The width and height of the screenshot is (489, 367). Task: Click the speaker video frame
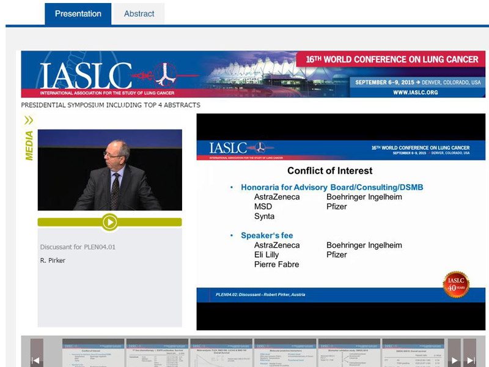pyautogui.click(x=110, y=170)
